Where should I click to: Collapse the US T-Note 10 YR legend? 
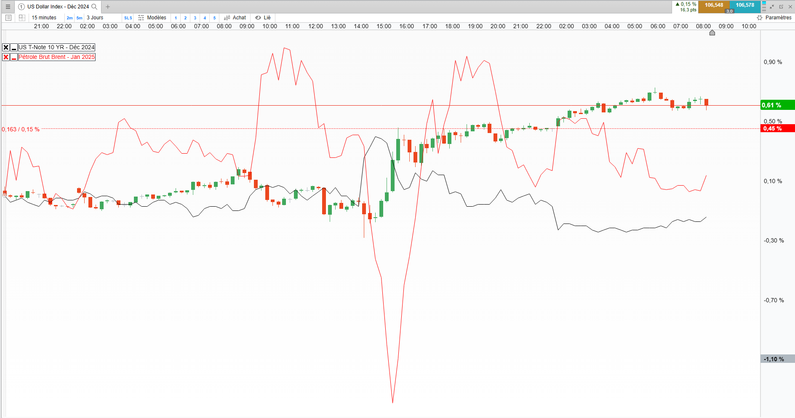[14, 47]
